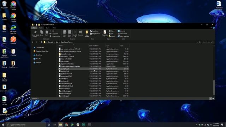Click the taskbar search box

(x=26, y=125)
